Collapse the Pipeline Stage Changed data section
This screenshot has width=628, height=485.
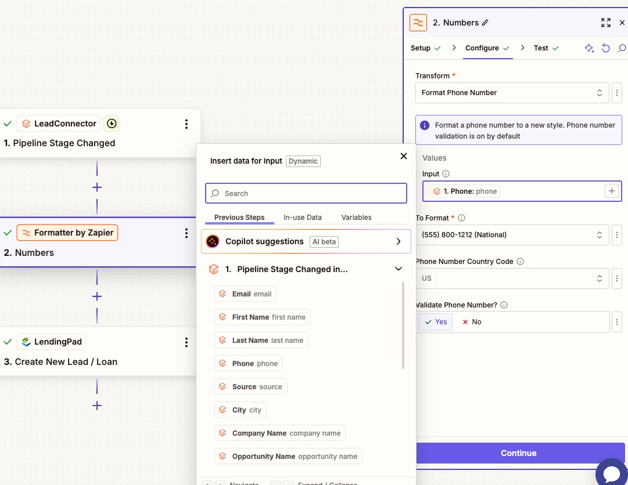pos(398,269)
